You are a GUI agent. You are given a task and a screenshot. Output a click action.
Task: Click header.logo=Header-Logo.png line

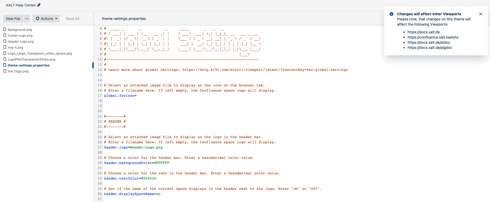(x=133, y=147)
